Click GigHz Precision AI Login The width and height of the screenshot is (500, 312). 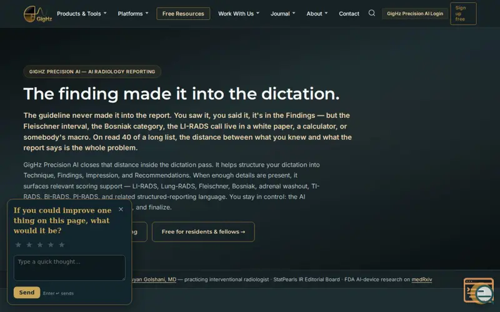pos(415,14)
